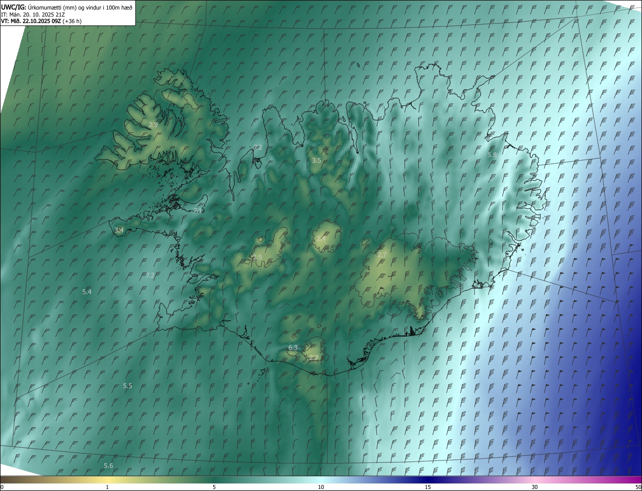Select the 5.4 value over the sea
642x491 pixels.
[87, 292]
